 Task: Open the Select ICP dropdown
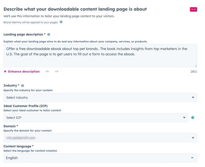tap(96, 118)
